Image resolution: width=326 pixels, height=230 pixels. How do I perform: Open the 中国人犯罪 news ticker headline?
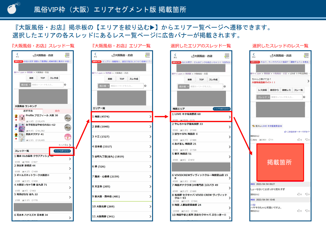pyautogui.click(x=47, y=61)
